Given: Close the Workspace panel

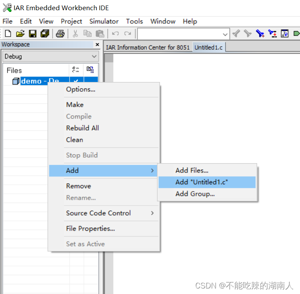Looking at the screenshot, I should click(97, 45).
